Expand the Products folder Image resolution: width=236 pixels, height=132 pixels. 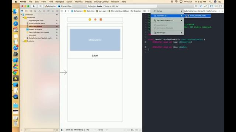[23, 41]
